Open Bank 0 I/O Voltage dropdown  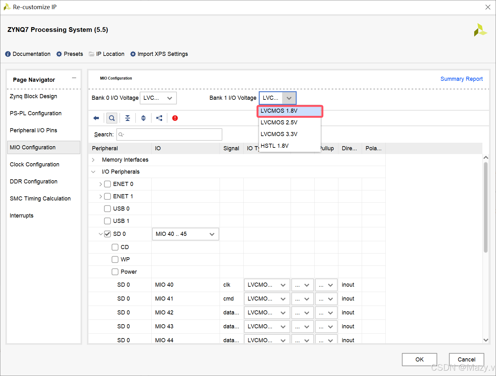coord(158,98)
